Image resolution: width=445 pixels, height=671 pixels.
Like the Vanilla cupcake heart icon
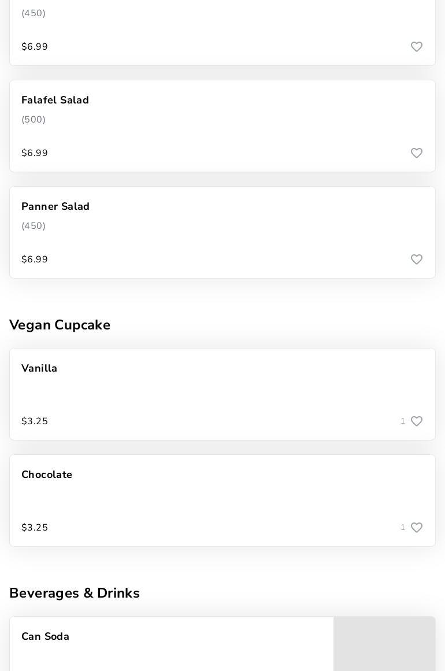click(x=416, y=421)
